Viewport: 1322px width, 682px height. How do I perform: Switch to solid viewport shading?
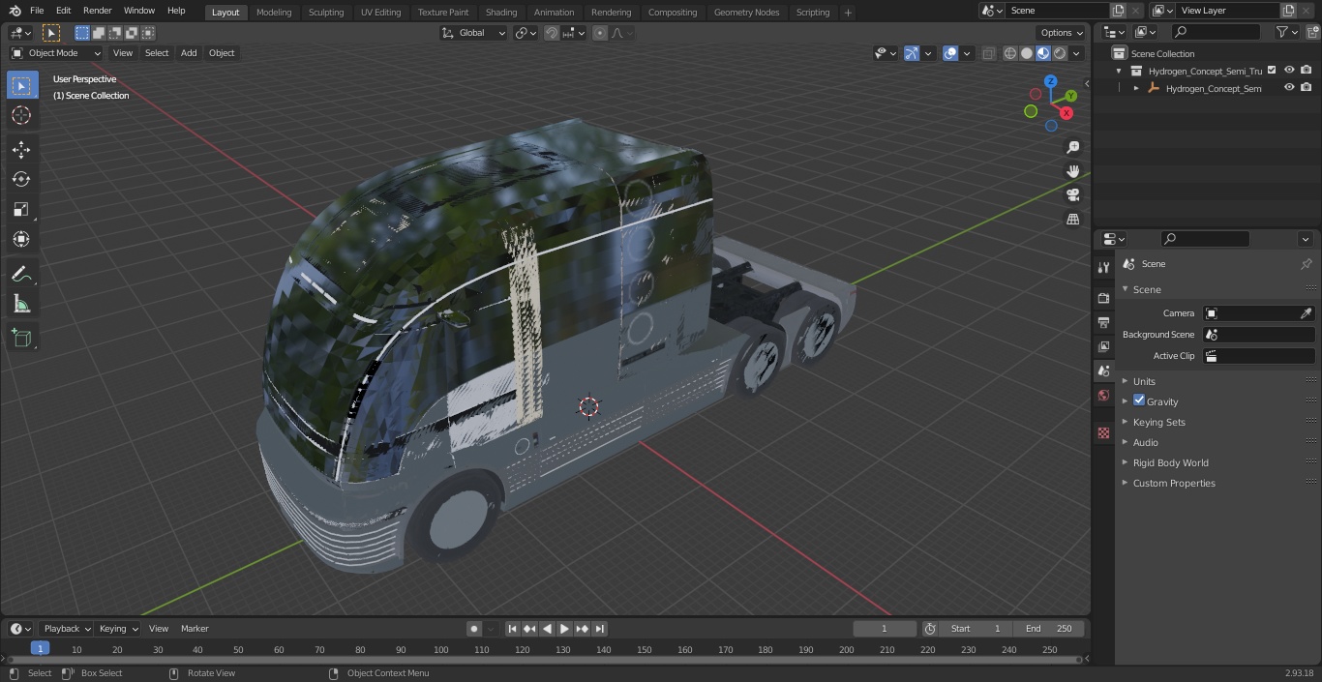[x=1027, y=53]
